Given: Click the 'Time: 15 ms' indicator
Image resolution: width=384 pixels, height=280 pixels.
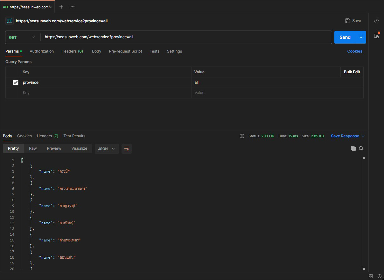Looking at the screenshot, I should click(x=288, y=136).
